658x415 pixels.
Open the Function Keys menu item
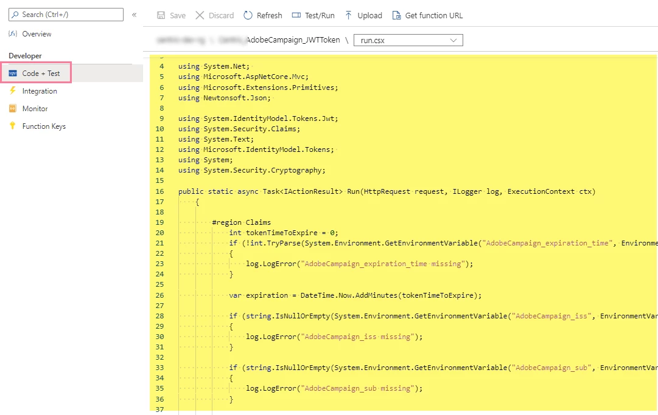point(44,126)
